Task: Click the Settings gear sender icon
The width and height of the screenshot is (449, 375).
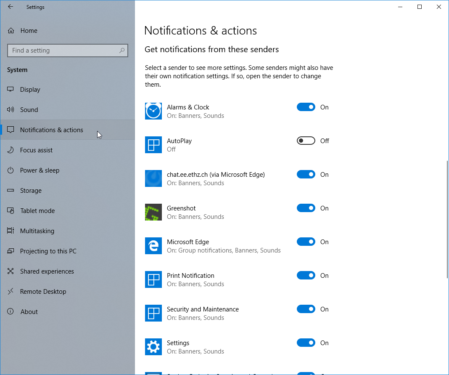Action: pos(153,347)
